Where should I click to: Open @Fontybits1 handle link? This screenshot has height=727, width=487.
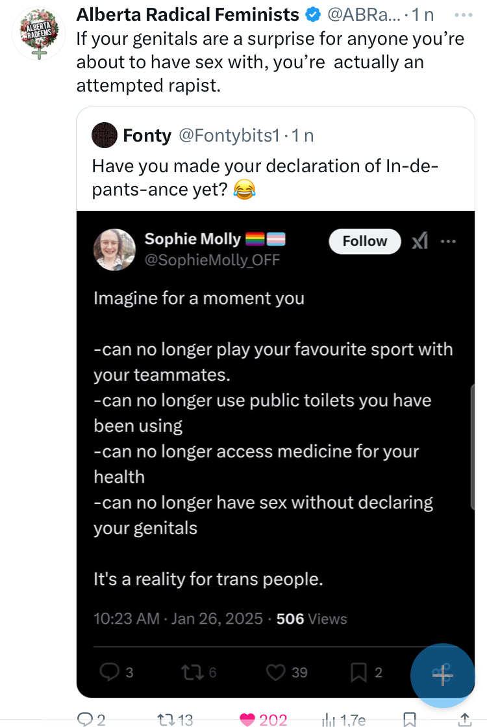[x=229, y=135]
